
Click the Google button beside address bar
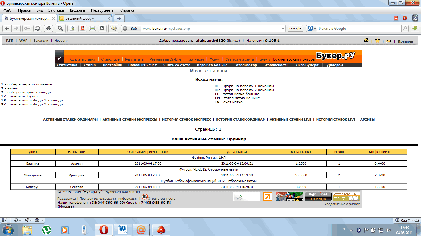click(295, 28)
